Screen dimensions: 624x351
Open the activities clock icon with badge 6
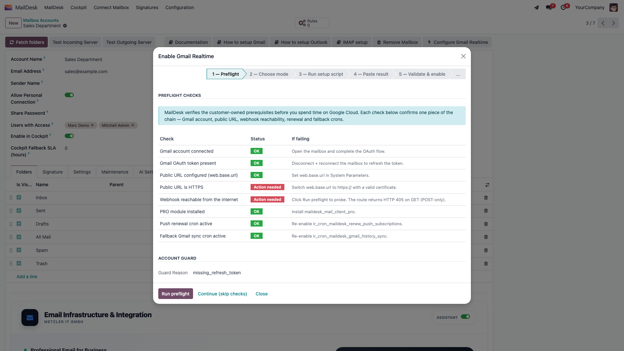coord(563,7)
